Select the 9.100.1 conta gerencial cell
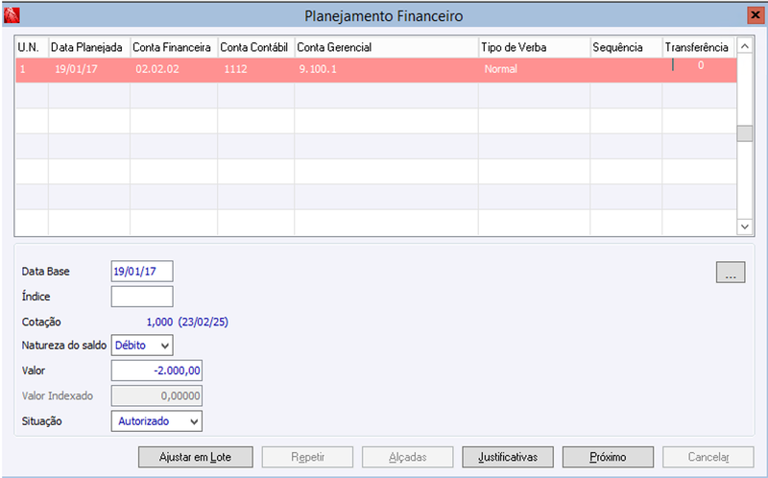Image resolution: width=768 pixels, height=478 pixels. pos(386,69)
